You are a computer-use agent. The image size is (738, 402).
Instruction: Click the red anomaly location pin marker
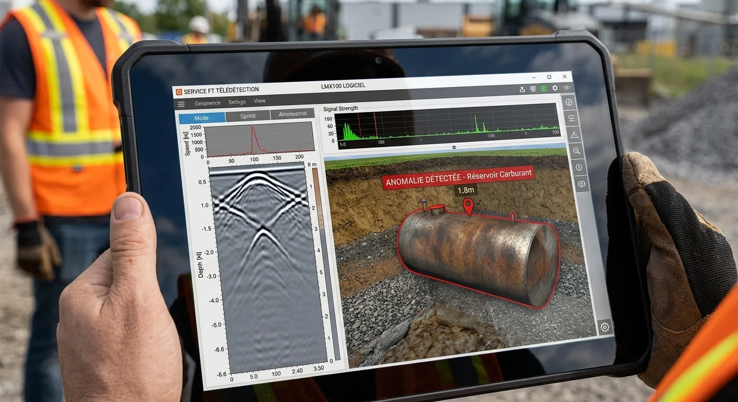[468, 207]
